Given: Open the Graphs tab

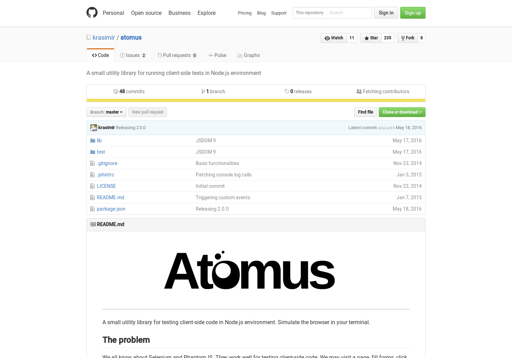Looking at the screenshot, I should pos(248,55).
